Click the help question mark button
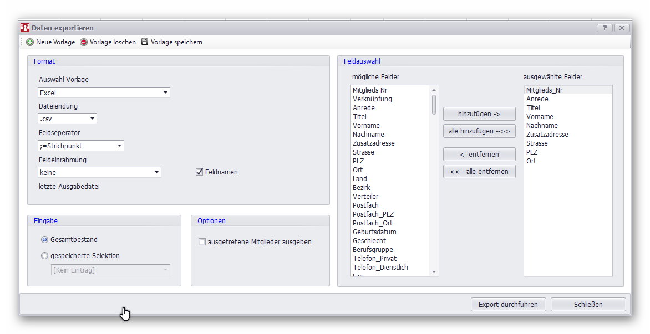This screenshot has width=650, height=334. tap(605, 28)
